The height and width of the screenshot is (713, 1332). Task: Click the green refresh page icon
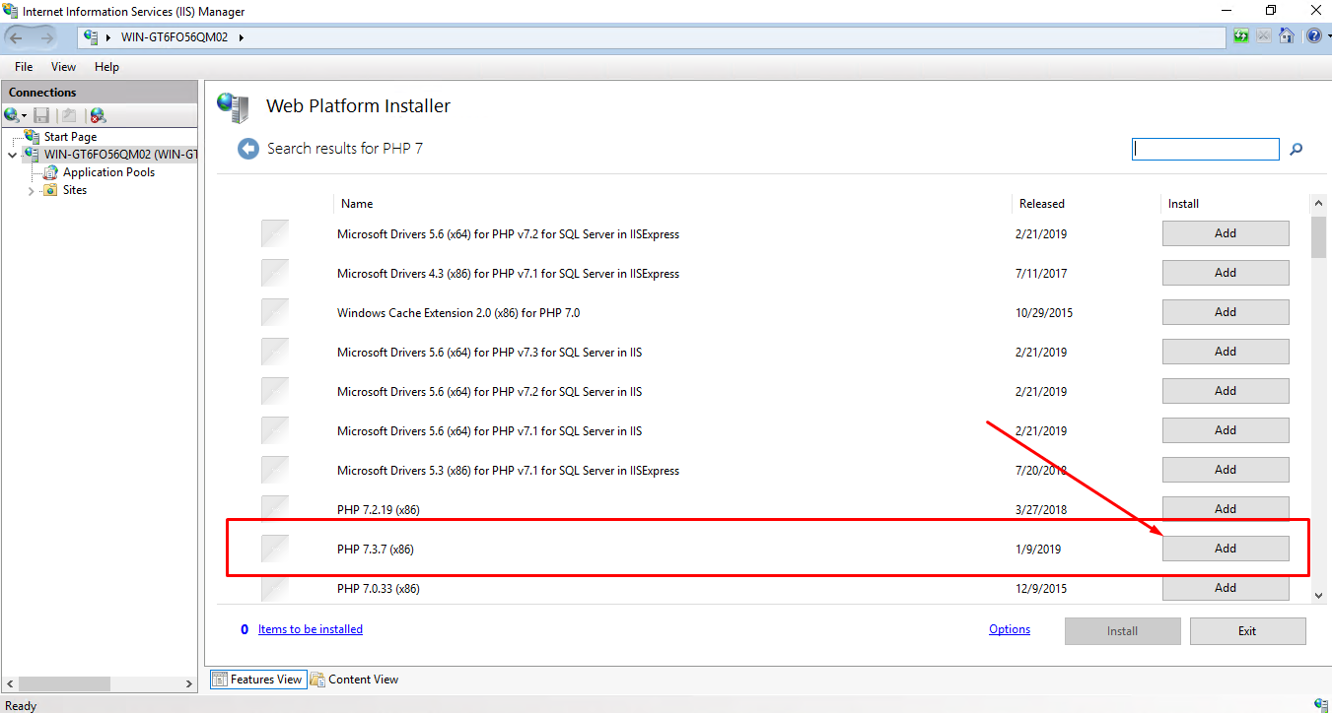pyautogui.click(x=1241, y=36)
